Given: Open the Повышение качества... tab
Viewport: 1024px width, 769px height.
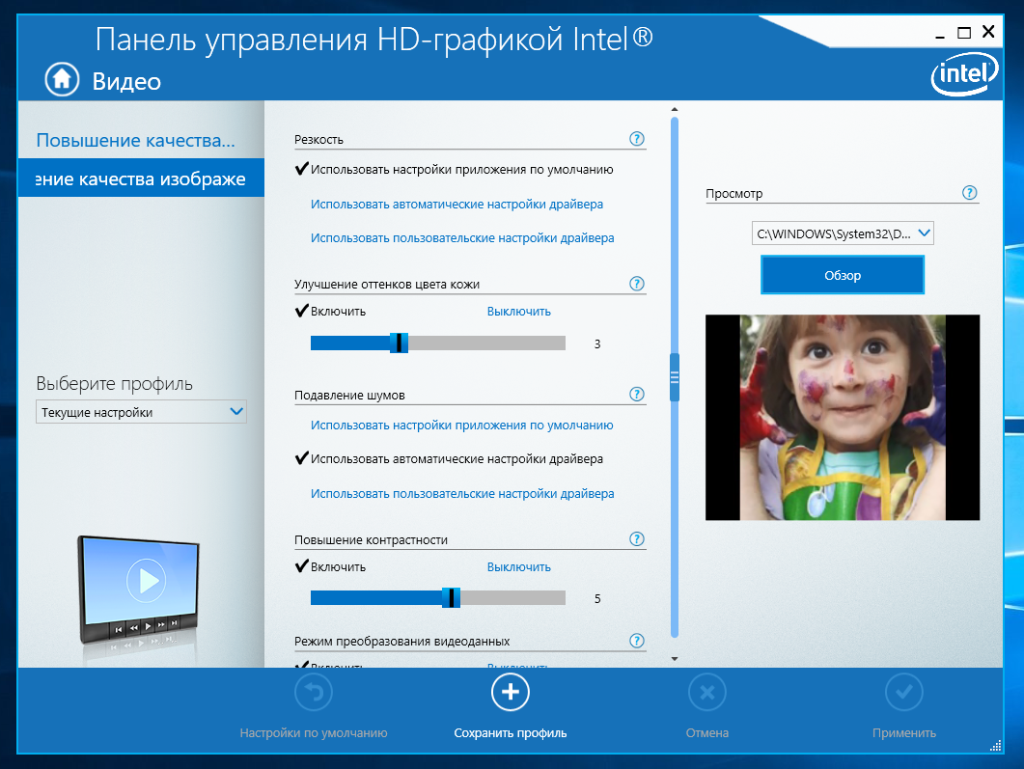Looking at the screenshot, I should tap(136, 140).
